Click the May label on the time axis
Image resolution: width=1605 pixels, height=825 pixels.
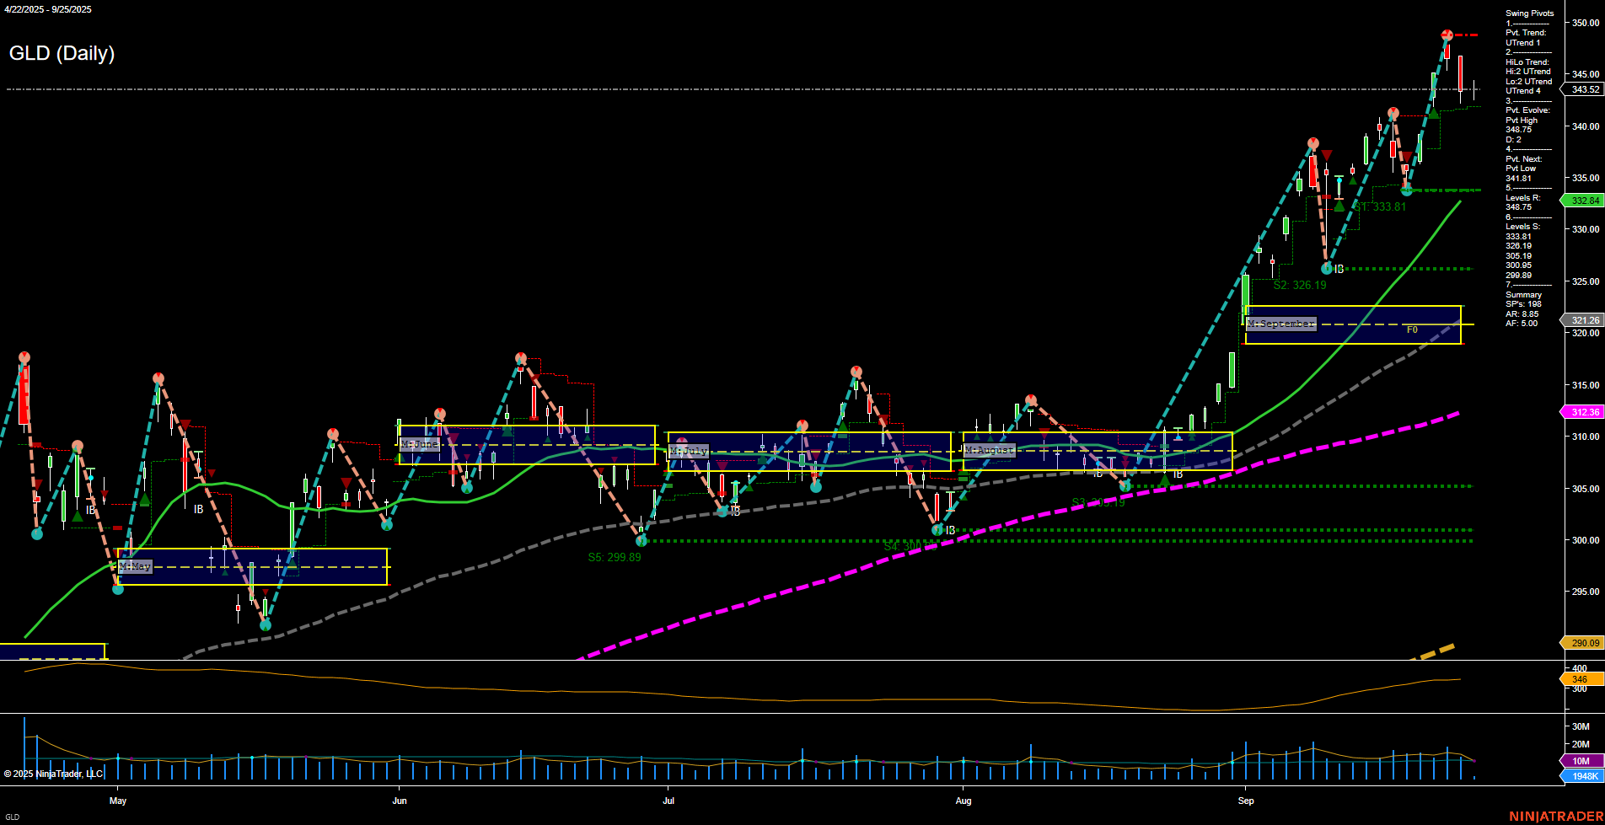118,801
